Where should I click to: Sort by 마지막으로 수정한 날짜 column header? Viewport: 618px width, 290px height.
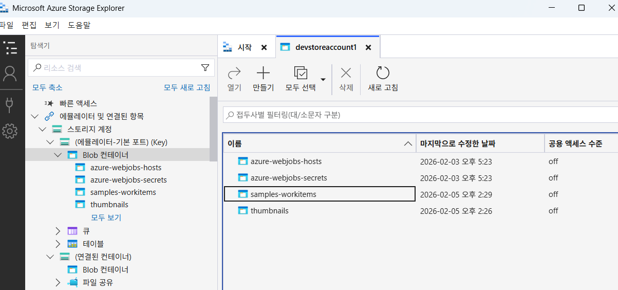click(x=480, y=143)
